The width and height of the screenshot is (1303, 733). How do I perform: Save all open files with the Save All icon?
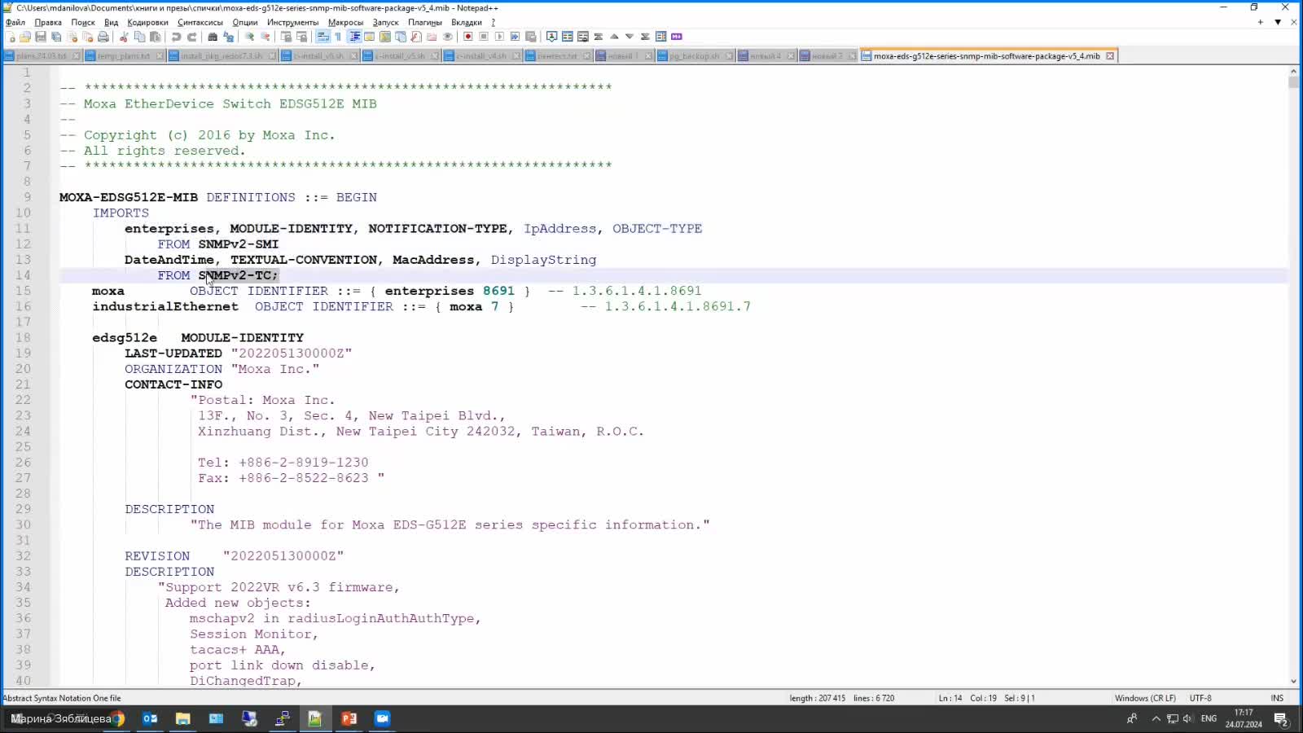(x=56, y=37)
